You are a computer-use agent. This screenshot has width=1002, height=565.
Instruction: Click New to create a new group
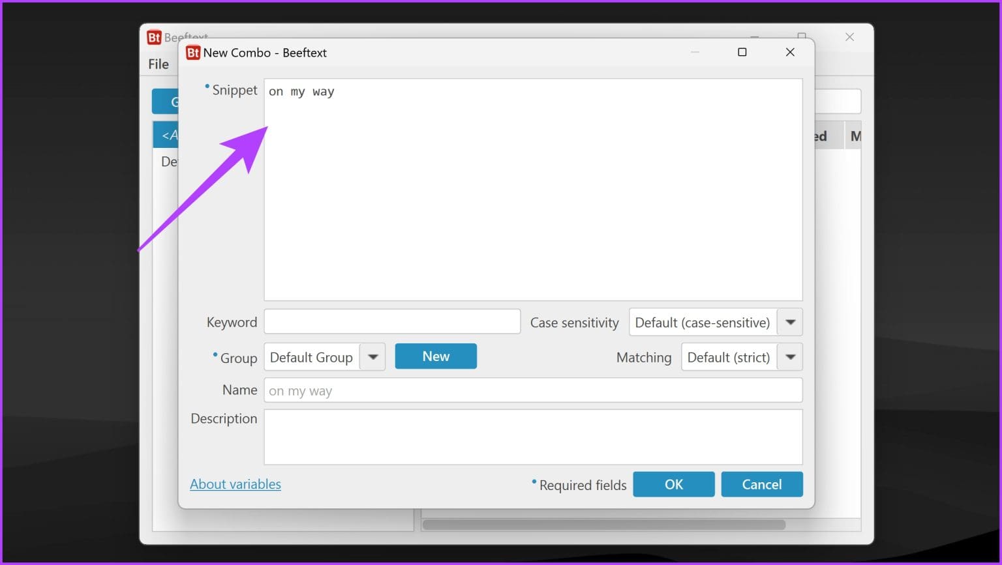(x=436, y=356)
